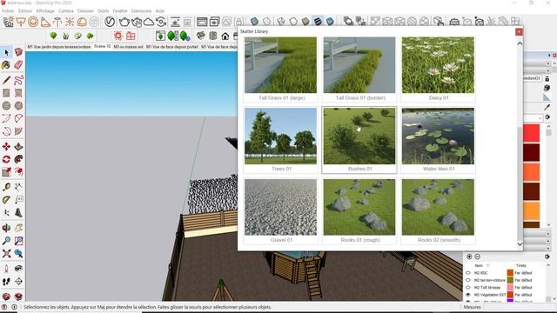The width and height of the screenshot is (557, 313).
Task: Select the bright red material swatch
Action: [x=531, y=132]
